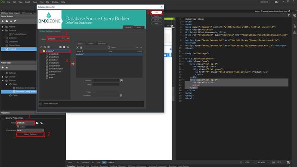
Task: Open the Type dropdown below Alias
Action: [x=106, y=92]
